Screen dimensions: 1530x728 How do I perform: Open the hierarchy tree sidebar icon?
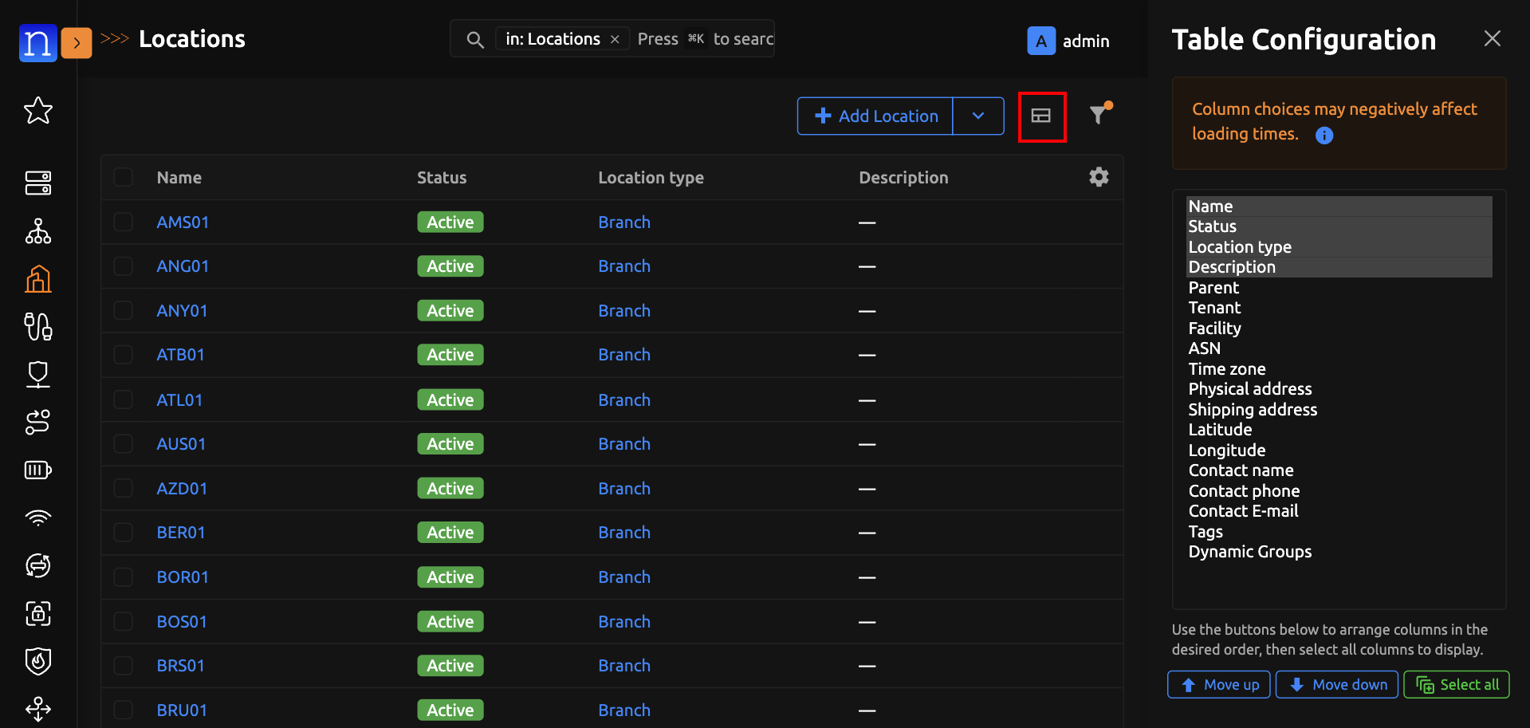click(38, 231)
